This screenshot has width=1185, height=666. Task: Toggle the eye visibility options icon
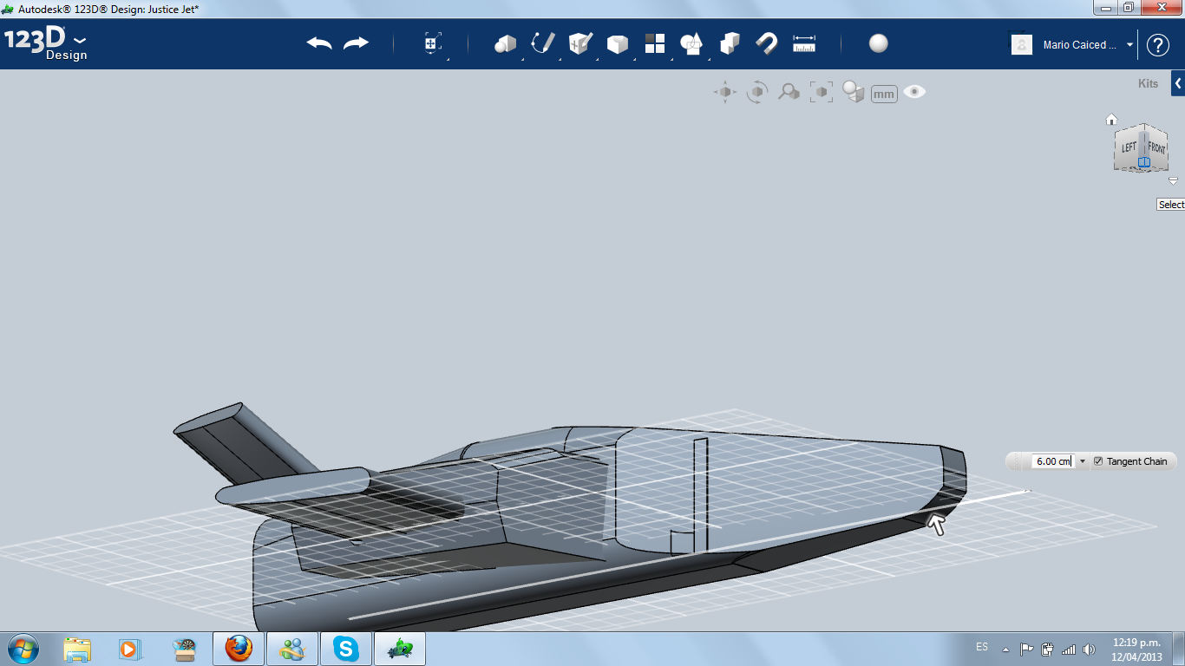click(914, 92)
